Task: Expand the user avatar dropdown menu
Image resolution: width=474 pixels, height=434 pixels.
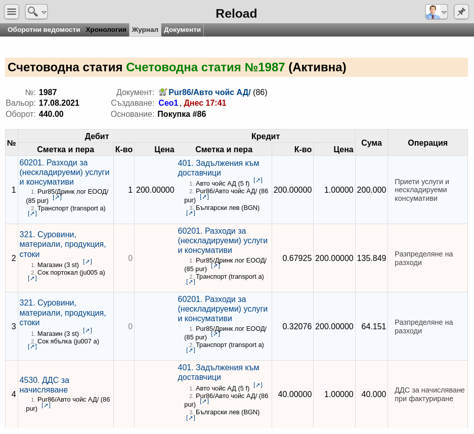Action: (x=436, y=12)
